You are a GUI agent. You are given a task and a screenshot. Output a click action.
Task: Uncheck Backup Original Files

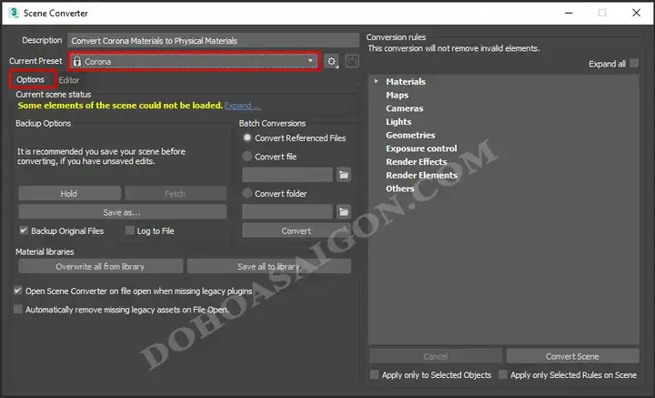[x=24, y=230]
